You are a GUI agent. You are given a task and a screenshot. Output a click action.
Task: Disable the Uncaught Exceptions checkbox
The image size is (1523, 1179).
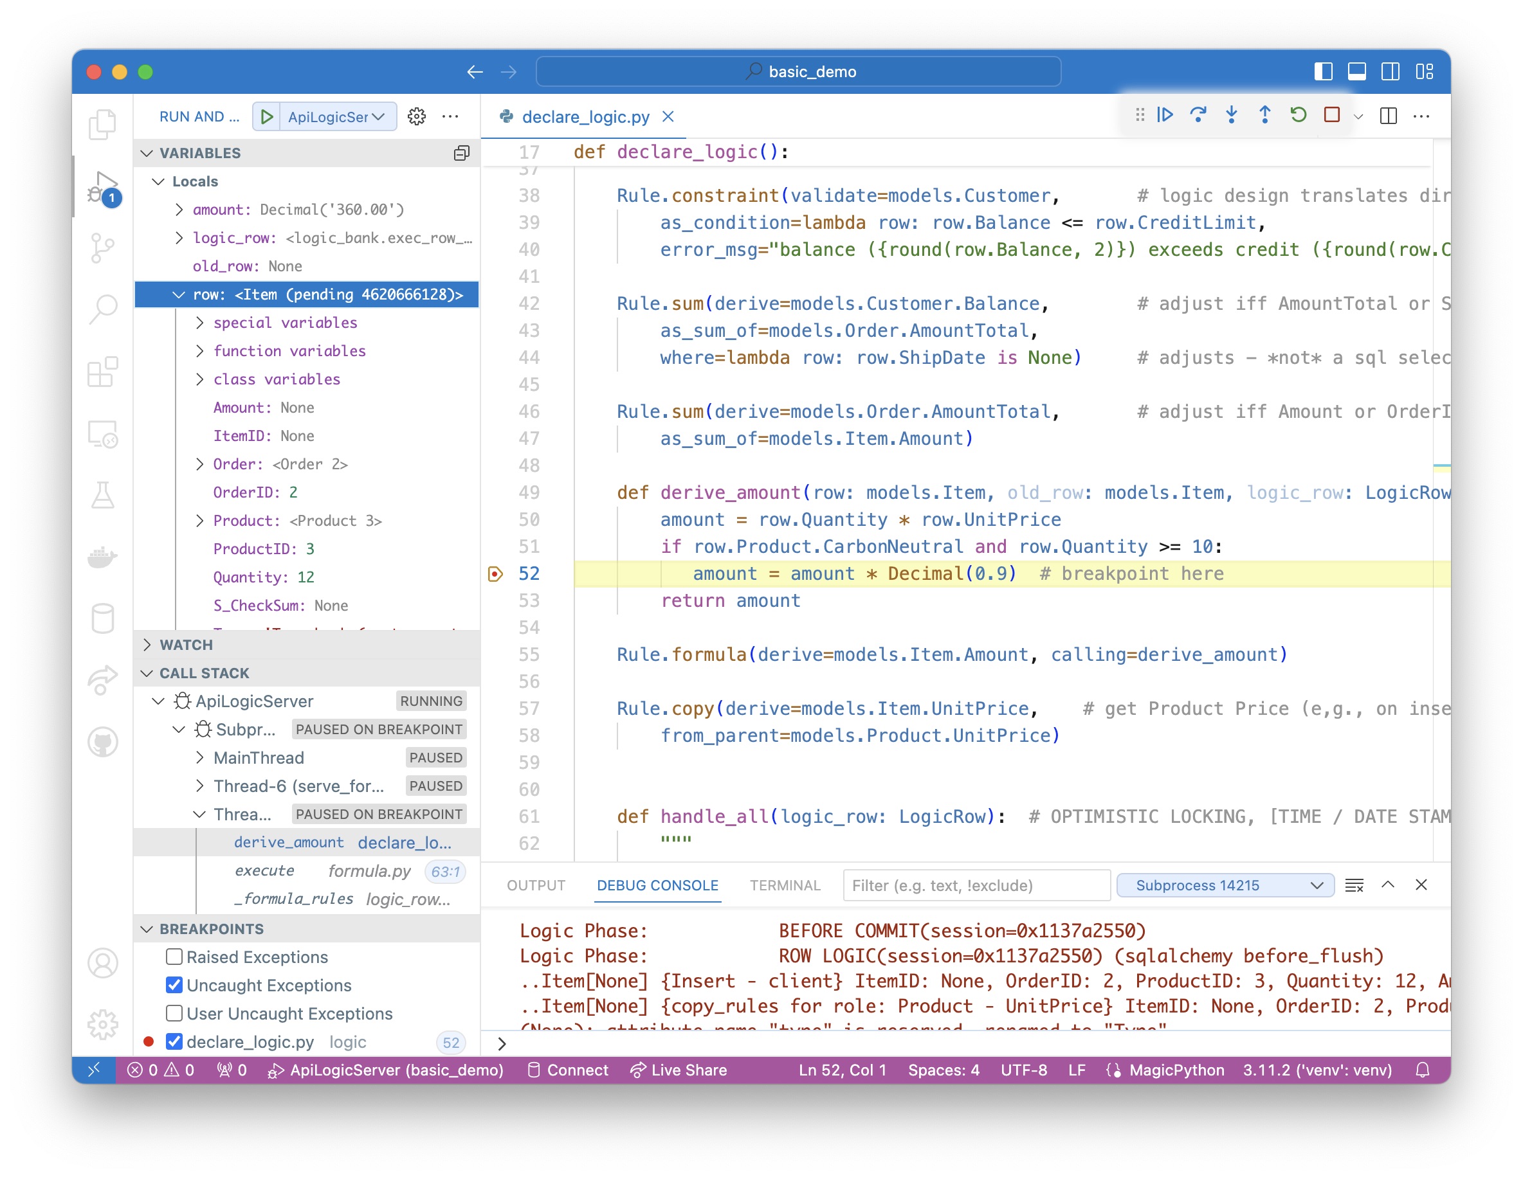174,984
